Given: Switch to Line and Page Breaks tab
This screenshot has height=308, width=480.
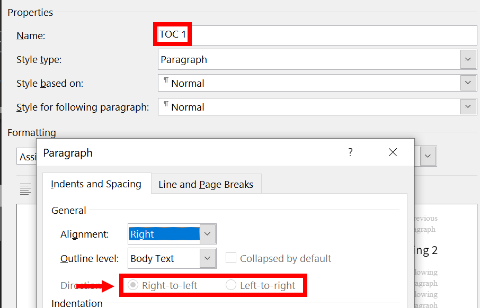Looking at the screenshot, I should [x=206, y=184].
